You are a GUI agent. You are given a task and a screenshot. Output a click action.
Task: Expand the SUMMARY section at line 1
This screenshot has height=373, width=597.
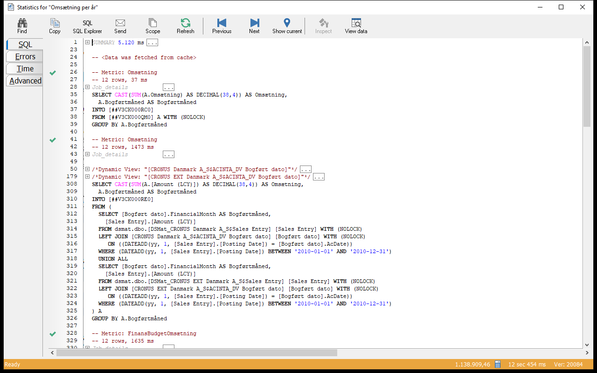coord(87,42)
